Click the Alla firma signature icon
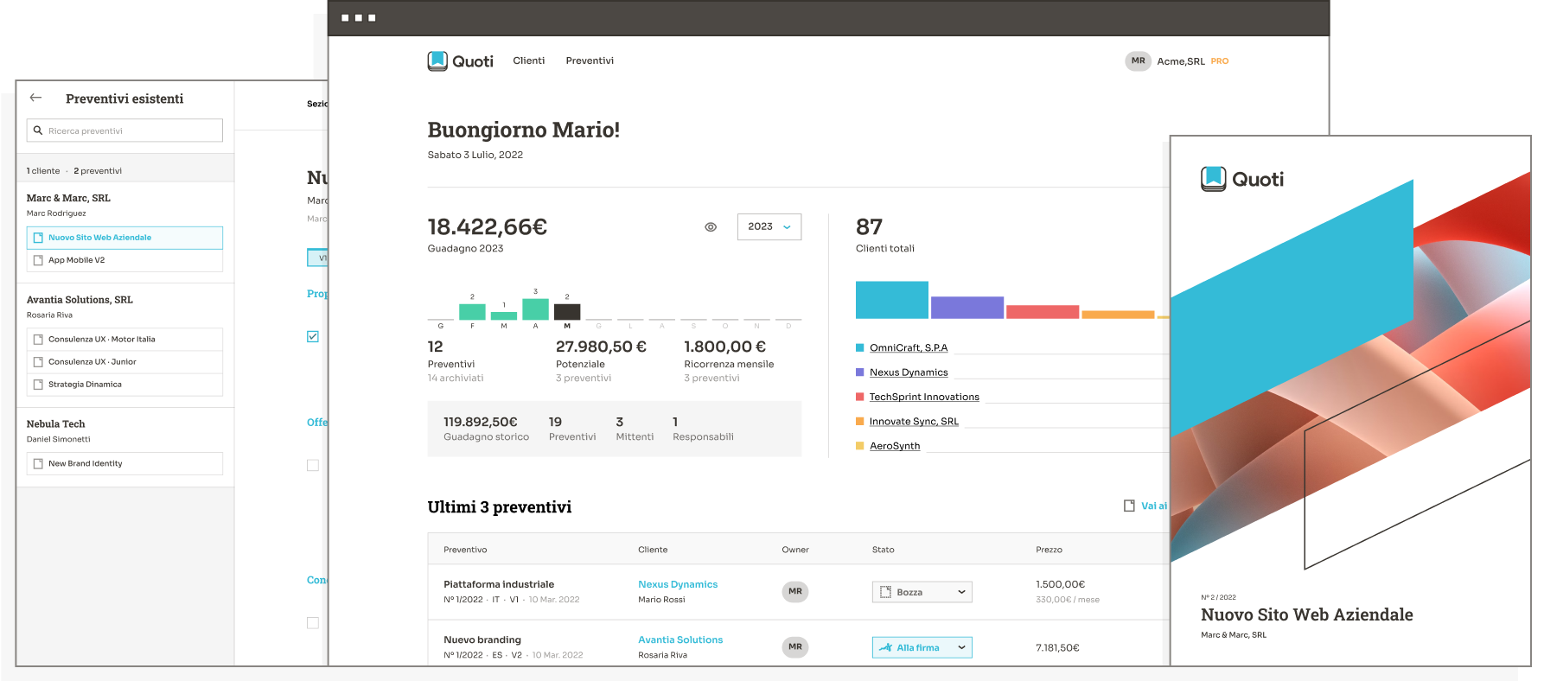 [885, 647]
